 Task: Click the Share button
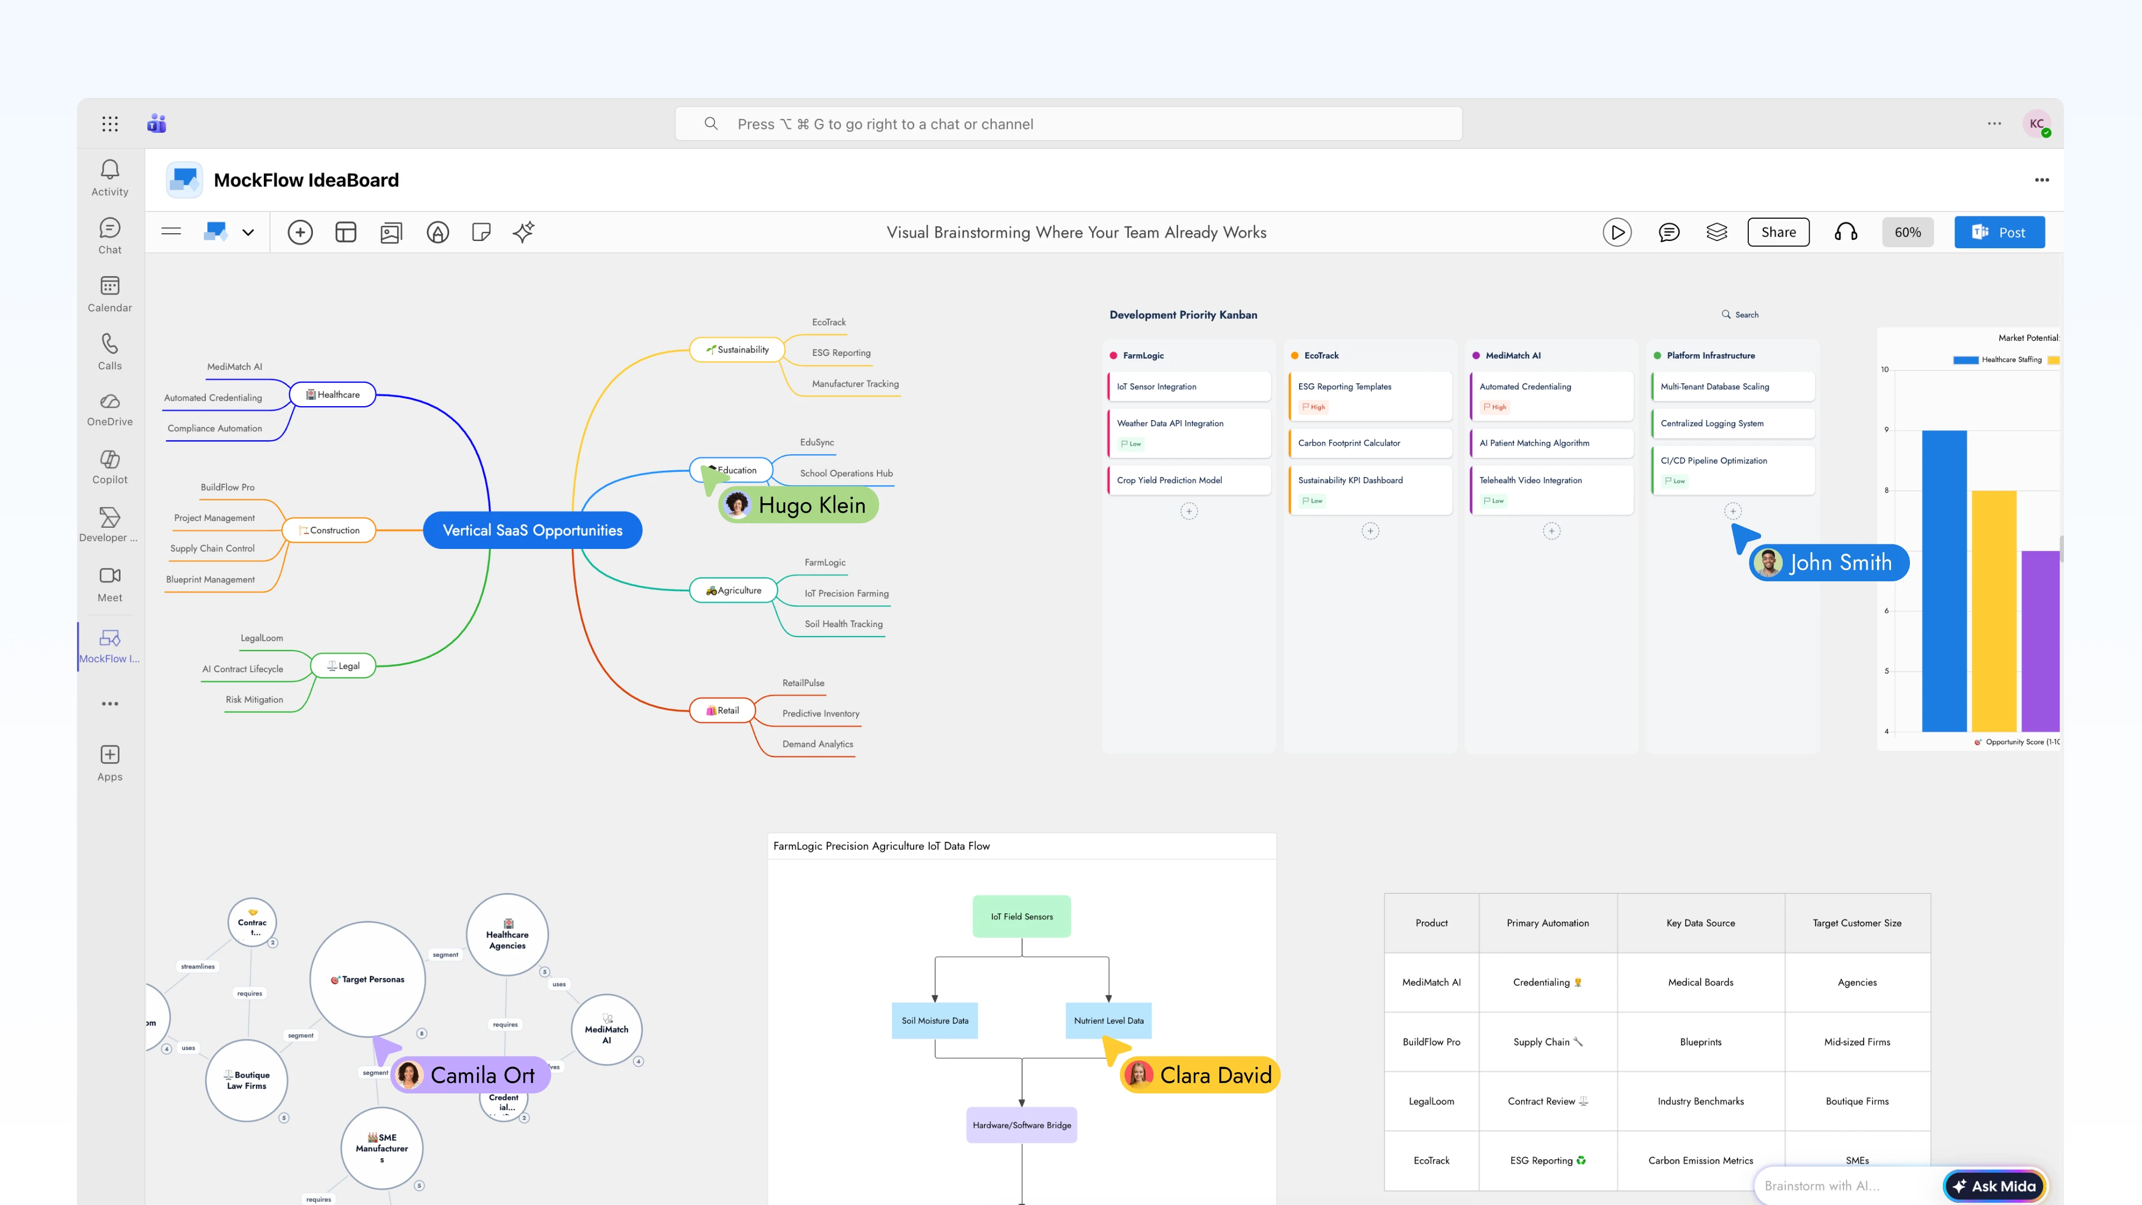tap(1778, 232)
